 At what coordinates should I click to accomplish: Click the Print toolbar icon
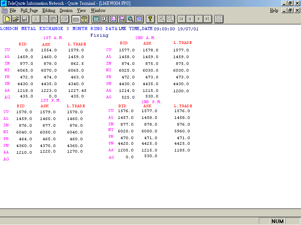coord(64,19)
